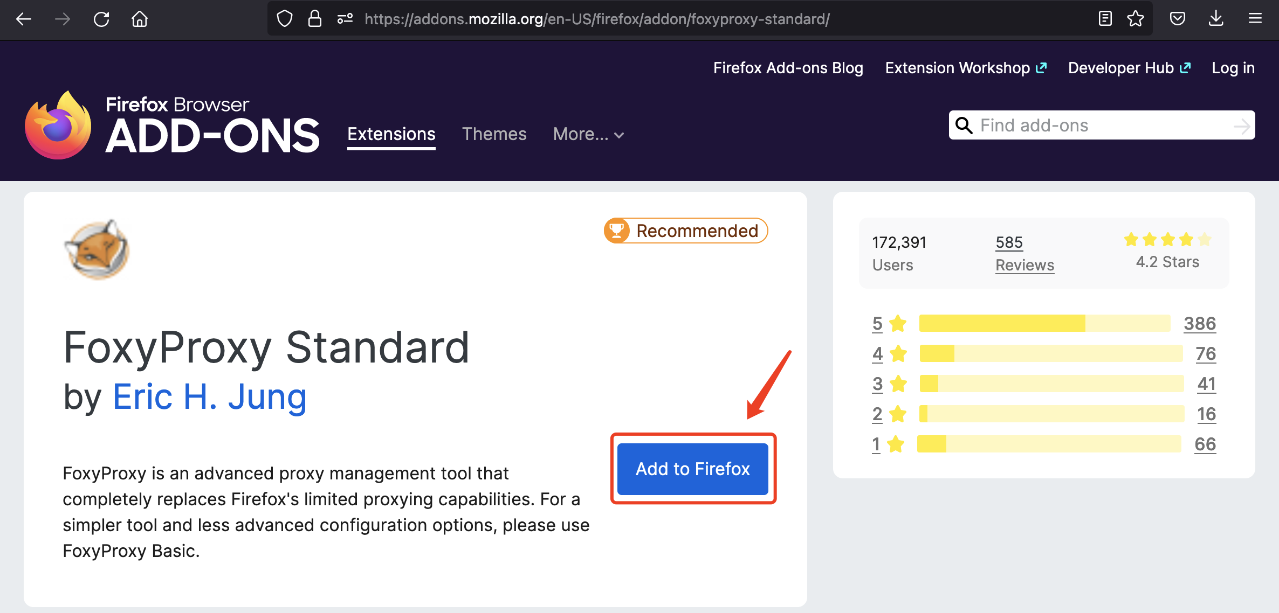
Task: Open the Pocket save icon
Action: [x=1177, y=19]
